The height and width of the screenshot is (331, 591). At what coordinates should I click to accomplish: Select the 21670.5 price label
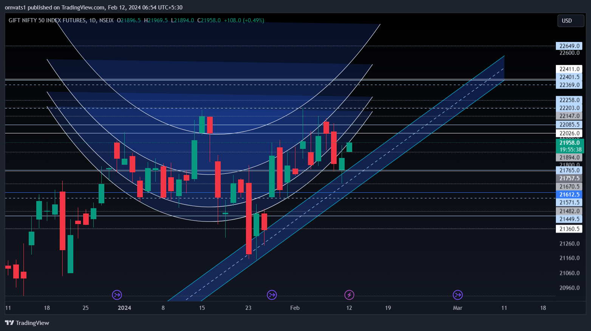569,187
